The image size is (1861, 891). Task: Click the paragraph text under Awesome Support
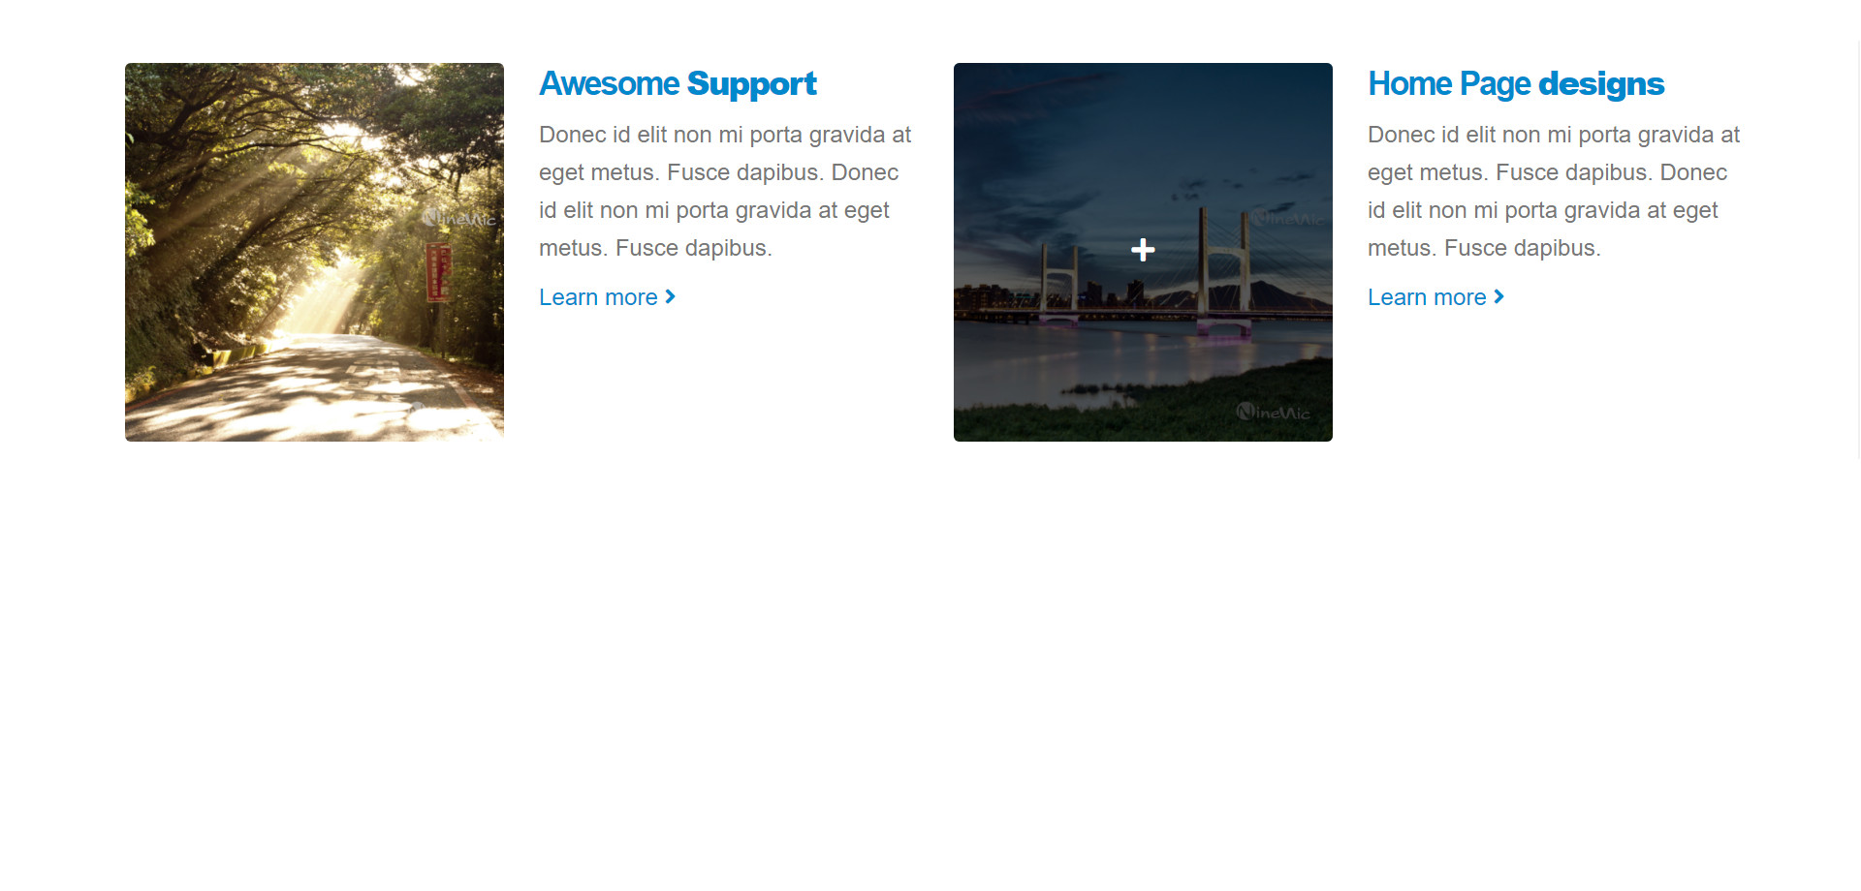(x=725, y=191)
